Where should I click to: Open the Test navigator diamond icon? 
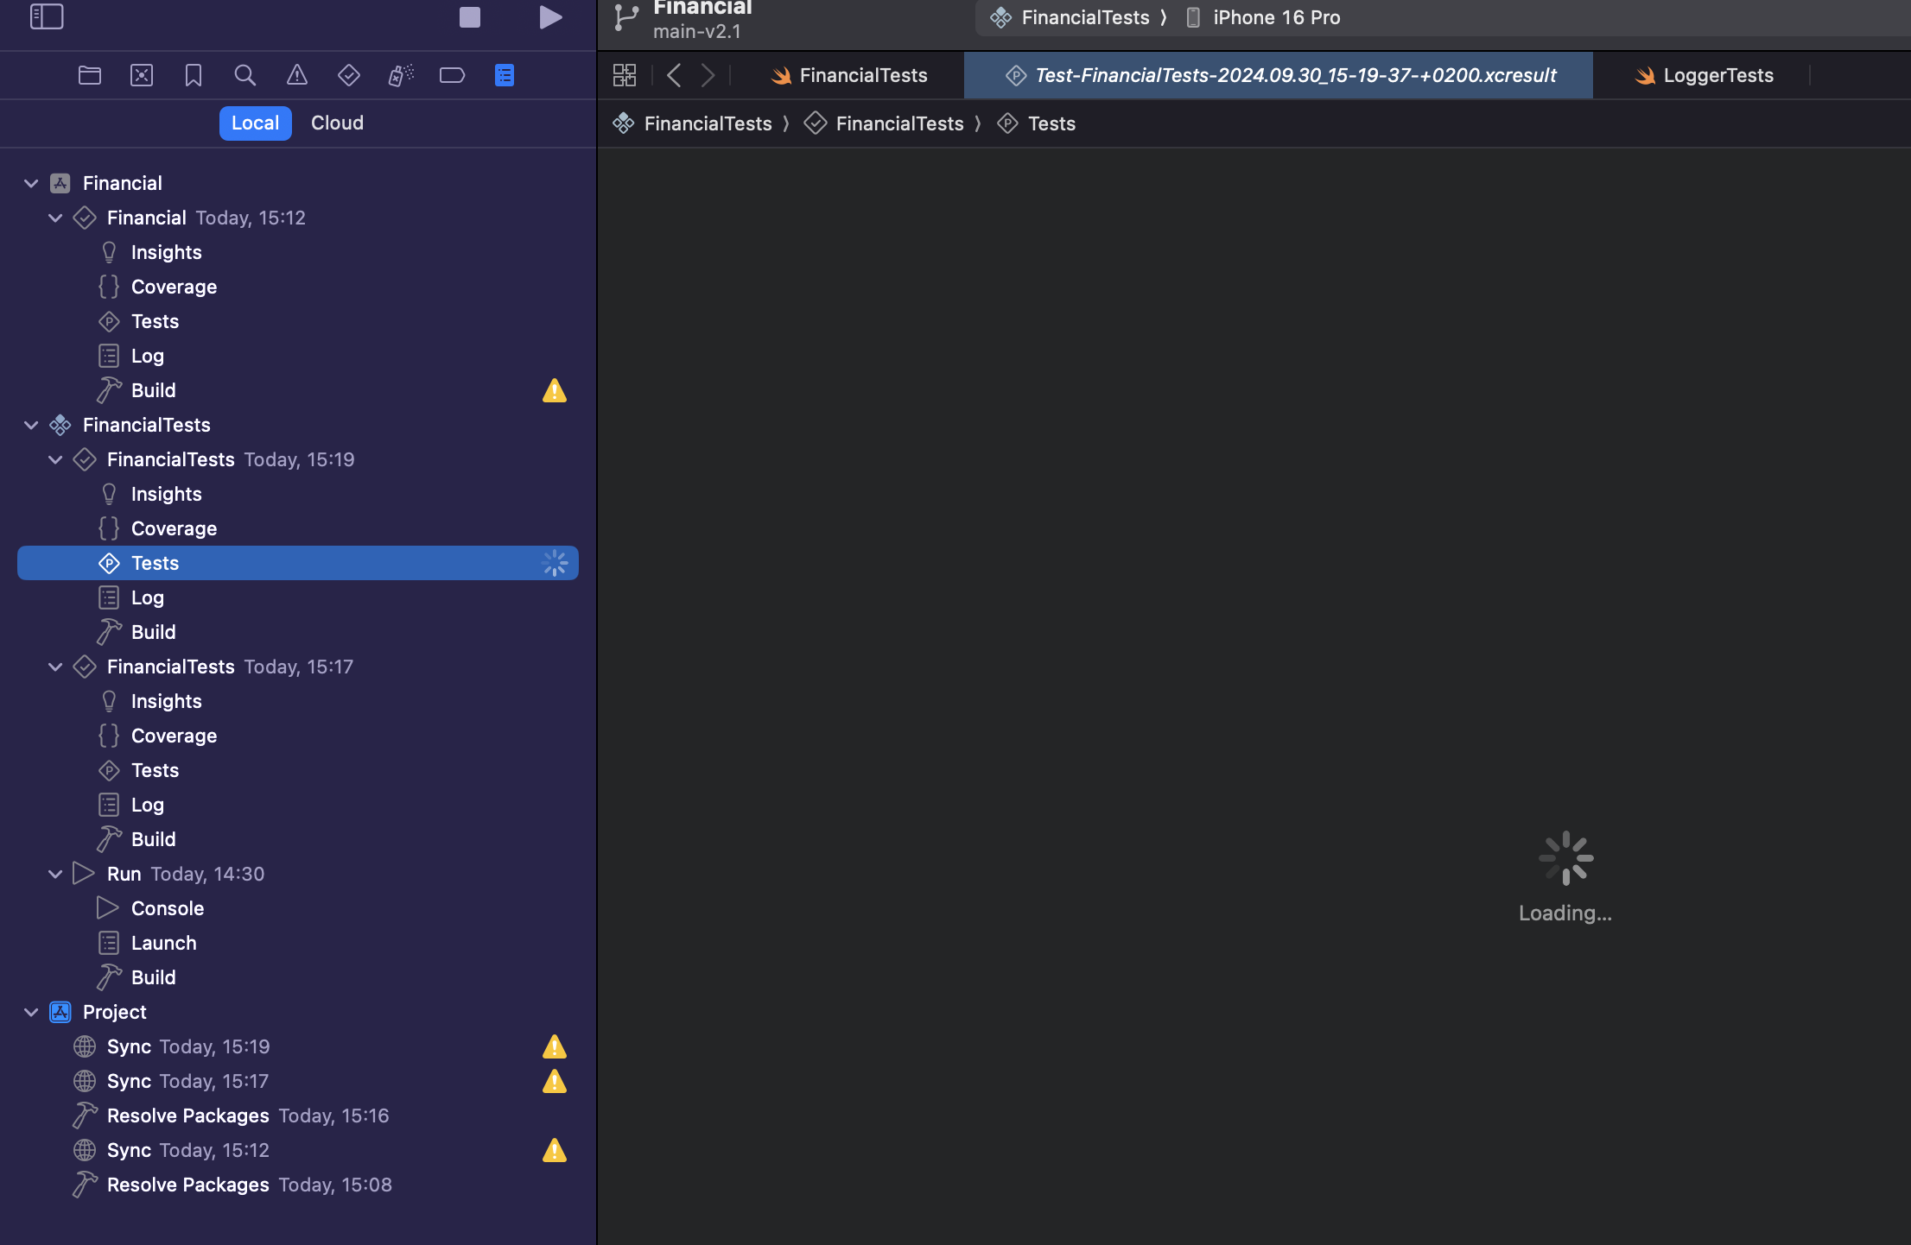tap(349, 75)
